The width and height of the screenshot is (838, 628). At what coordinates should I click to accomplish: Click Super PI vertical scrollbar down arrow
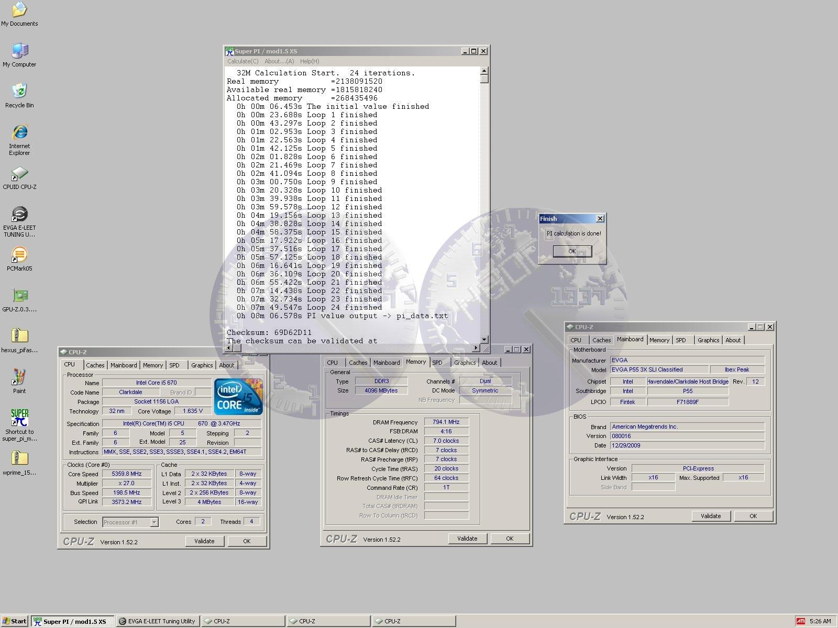point(484,340)
